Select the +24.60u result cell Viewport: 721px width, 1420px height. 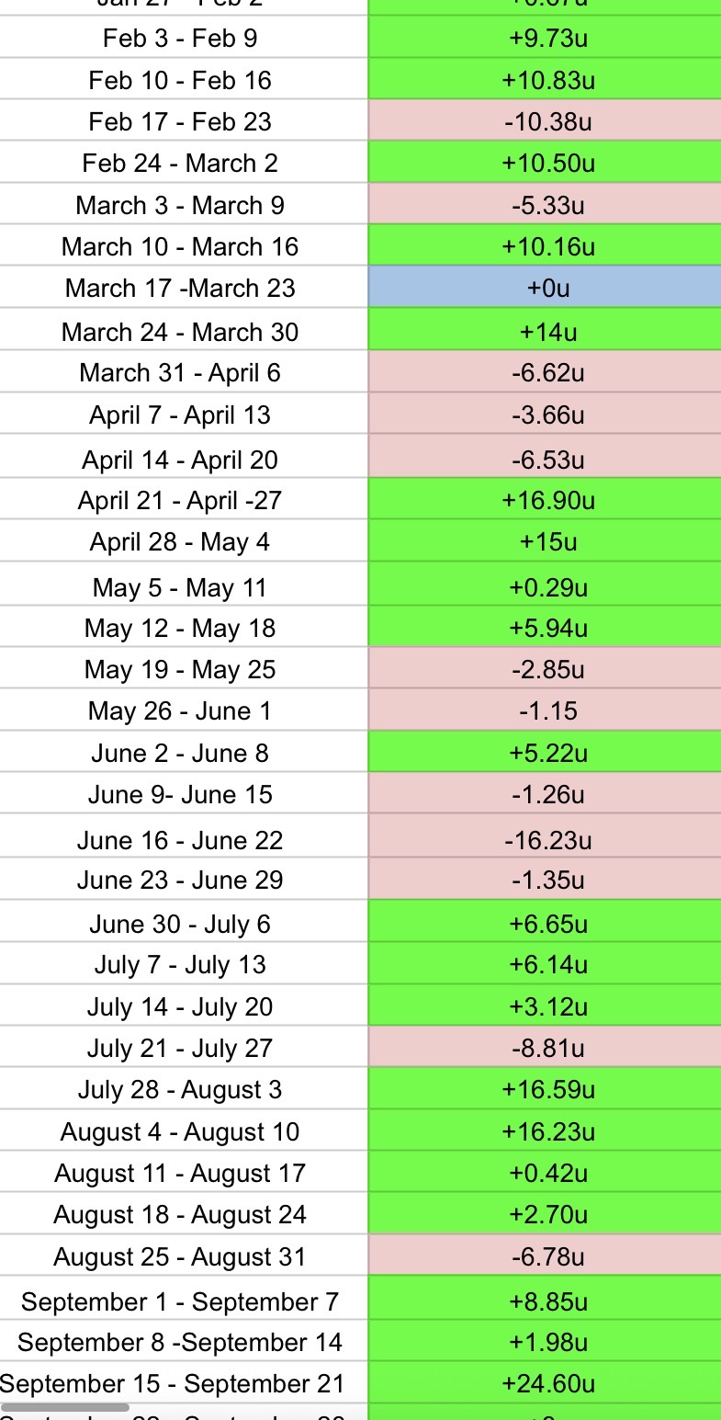point(547,1383)
